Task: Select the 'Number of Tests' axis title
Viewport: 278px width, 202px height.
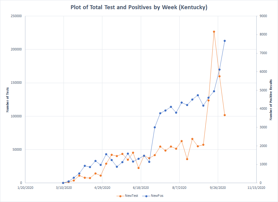Action: click(8, 99)
